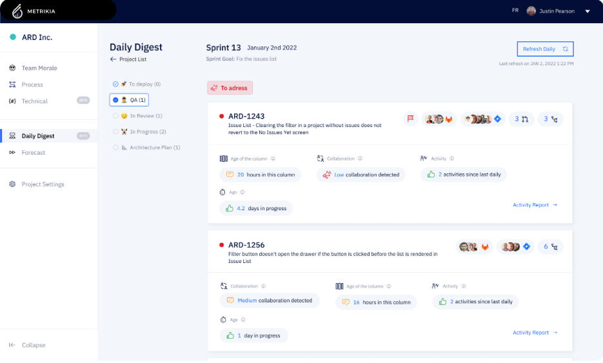The height and width of the screenshot is (363, 603).
Task: Open the Justin Pearson user dropdown arrow
Action: pyautogui.click(x=587, y=11)
